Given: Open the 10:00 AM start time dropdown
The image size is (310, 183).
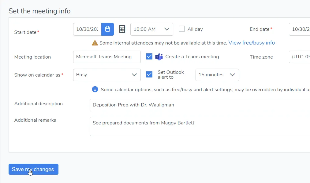Looking at the screenshot, I should tap(151, 29).
